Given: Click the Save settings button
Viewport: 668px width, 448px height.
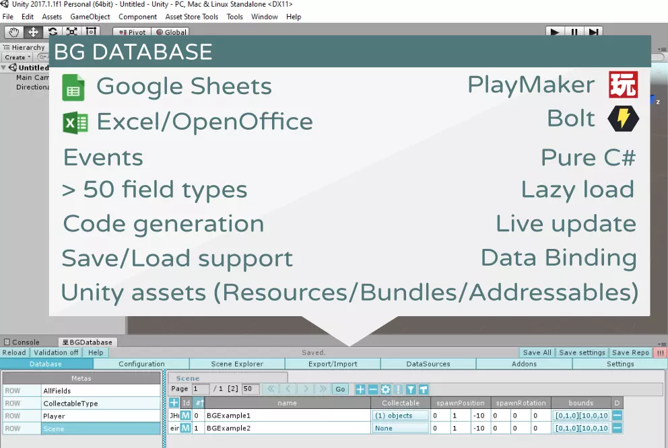Looking at the screenshot, I should click(x=582, y=352).
